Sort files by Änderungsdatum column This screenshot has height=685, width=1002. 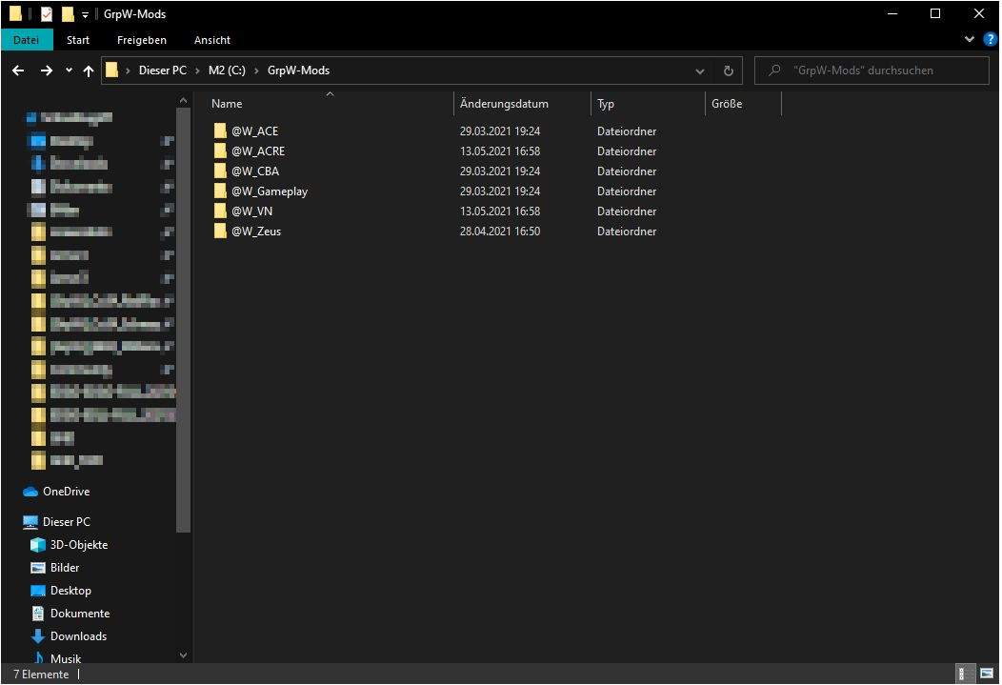pos(504,104)
